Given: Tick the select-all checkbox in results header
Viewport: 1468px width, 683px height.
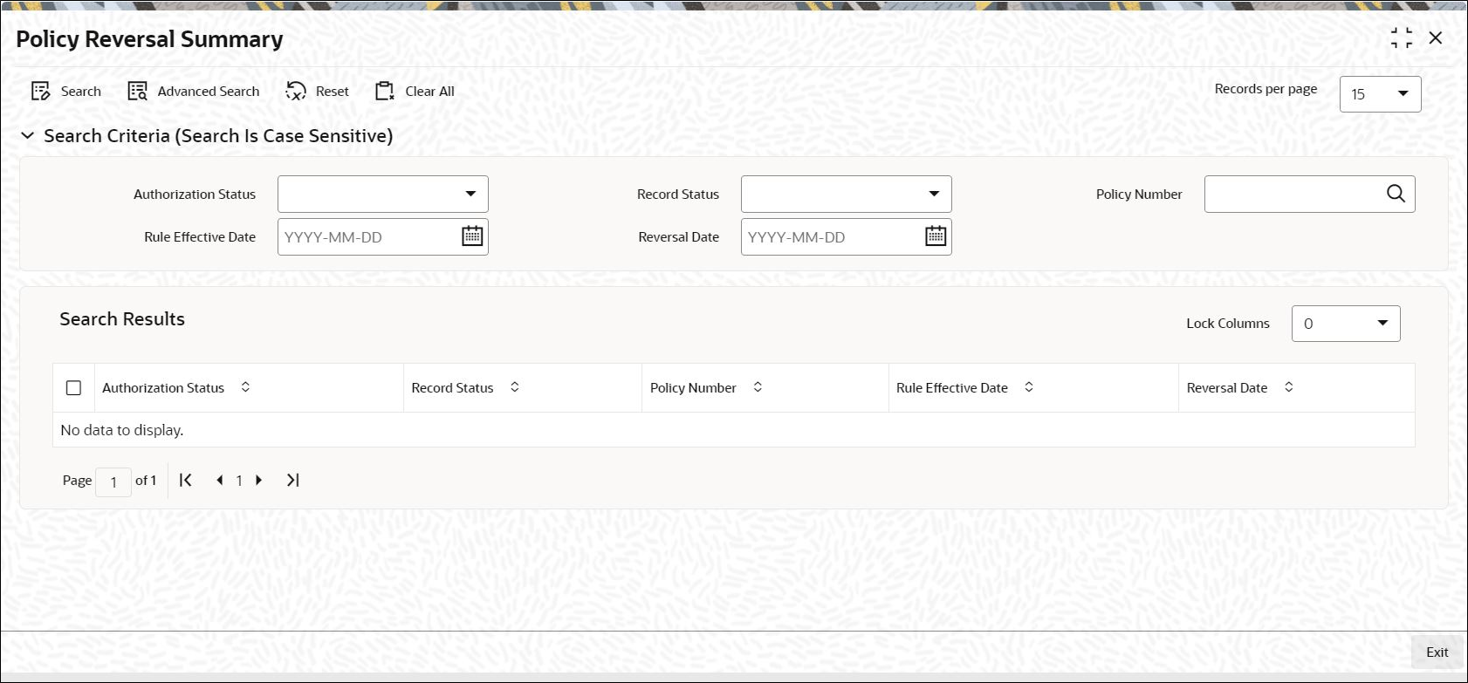Looking at the screenshot, I should (x=73, y=388).
